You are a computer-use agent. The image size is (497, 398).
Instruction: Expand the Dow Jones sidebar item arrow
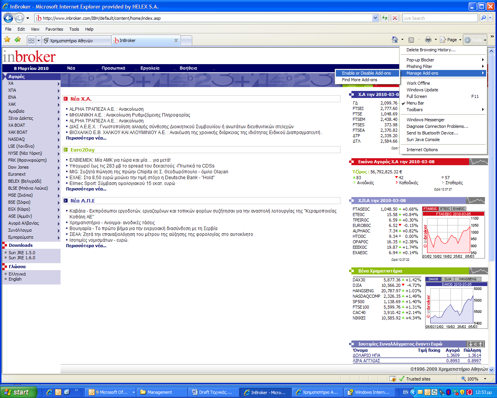click(59, 168)
